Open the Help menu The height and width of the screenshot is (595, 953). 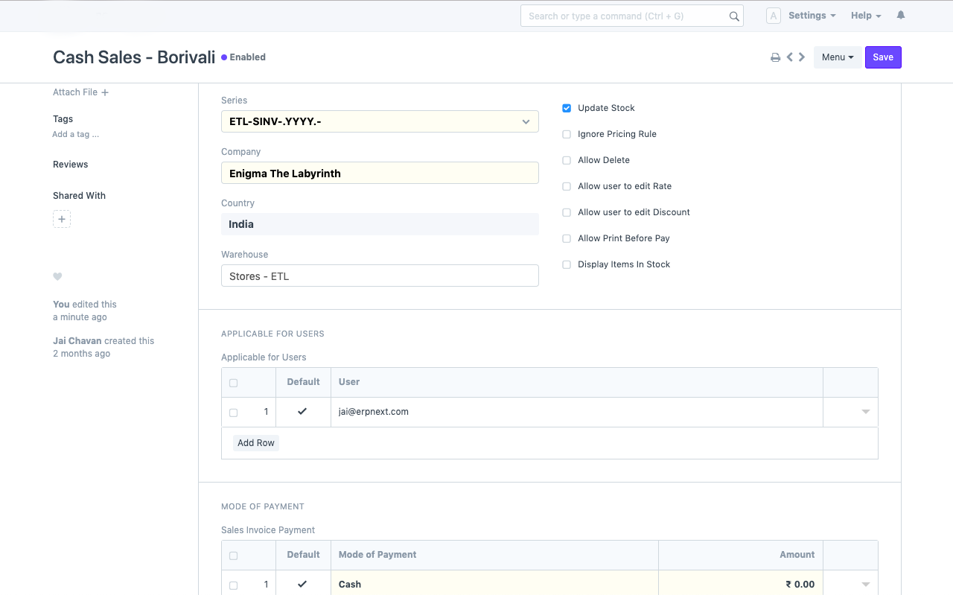866,16
